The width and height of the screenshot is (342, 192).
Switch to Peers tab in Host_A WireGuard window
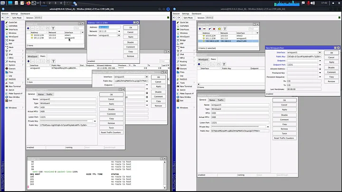point(43,56)
